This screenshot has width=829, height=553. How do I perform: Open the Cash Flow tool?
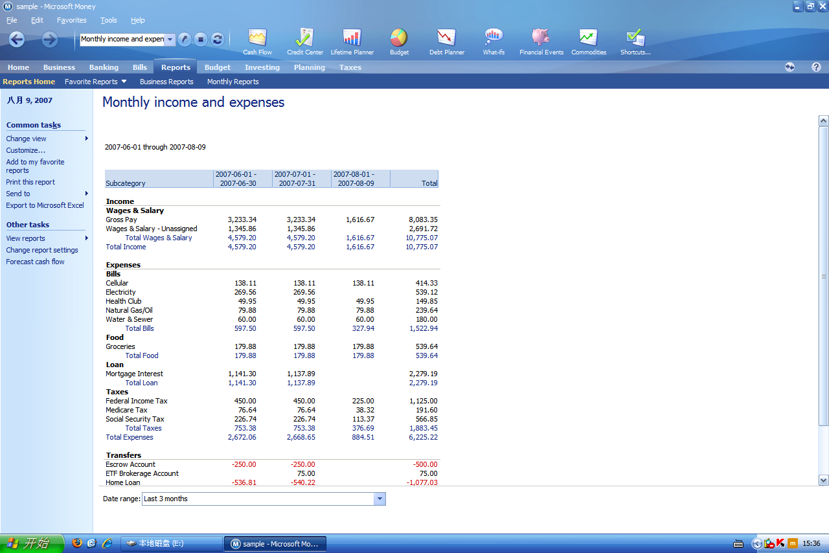click(256, 40)
